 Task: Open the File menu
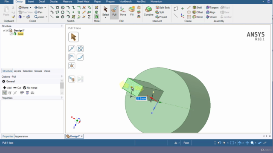tap(6, 2)
